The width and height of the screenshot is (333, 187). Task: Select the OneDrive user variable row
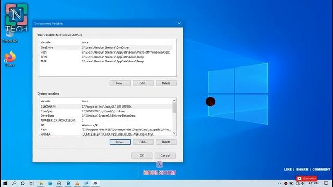coord(106,47)
